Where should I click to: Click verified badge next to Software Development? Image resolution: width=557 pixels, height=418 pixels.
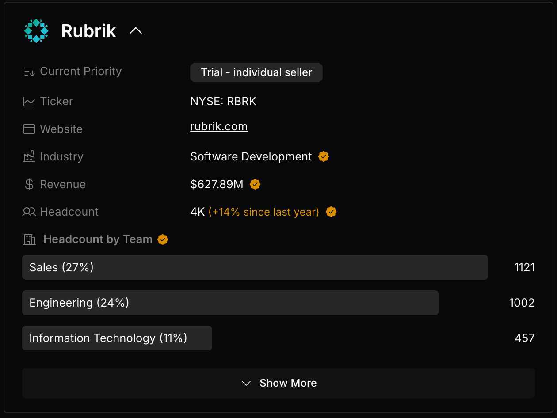(x=324, y=156)
